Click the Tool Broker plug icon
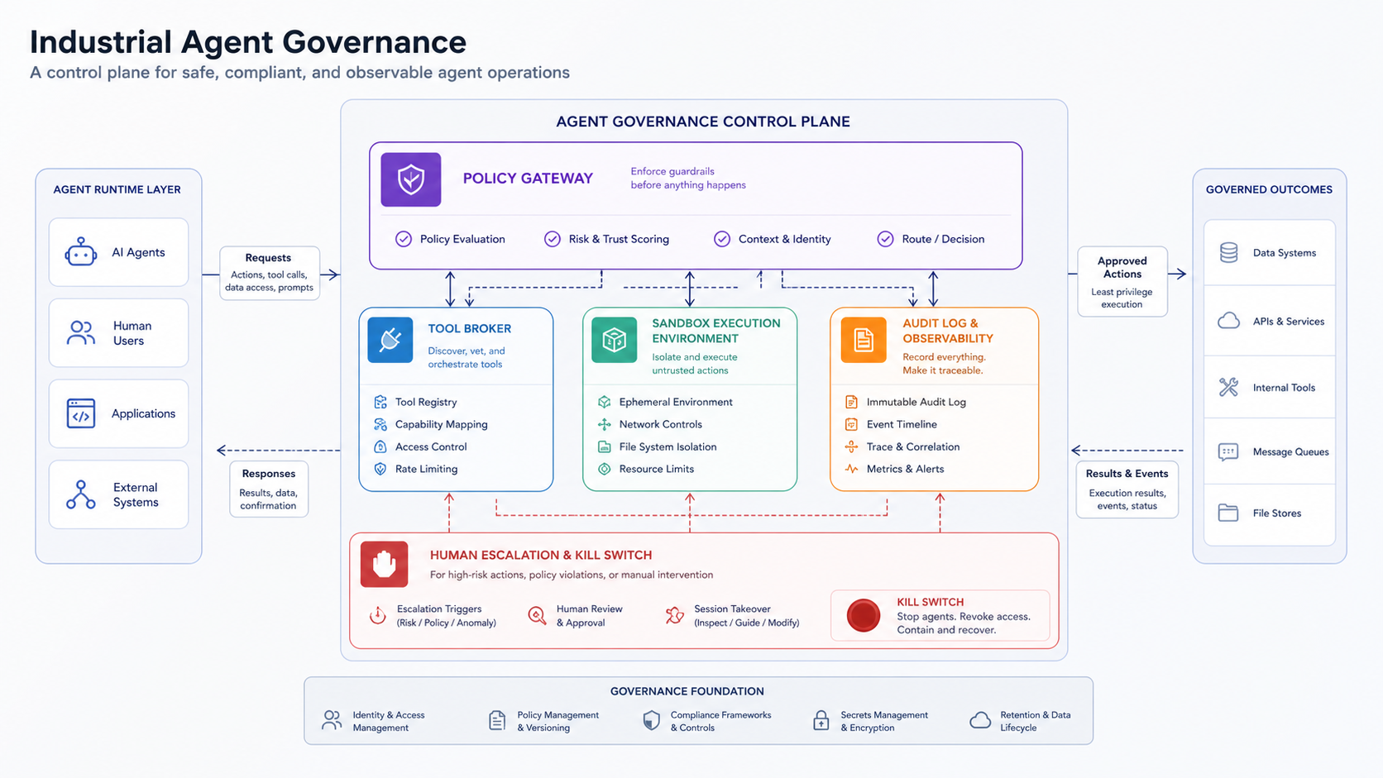The width and height of the screenshot is (1383, 778). coord(390,340)
